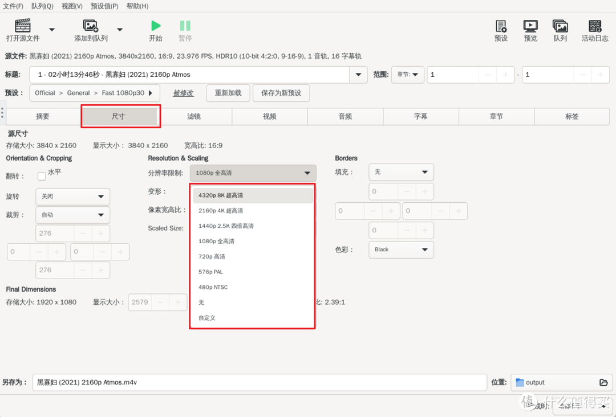Click the 重新加载 button
Image resolution: width=616 pixels, height=417 pixels.
228,93
